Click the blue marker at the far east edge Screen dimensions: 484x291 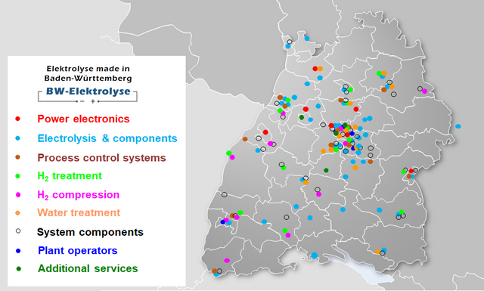[x=458, y=126]
